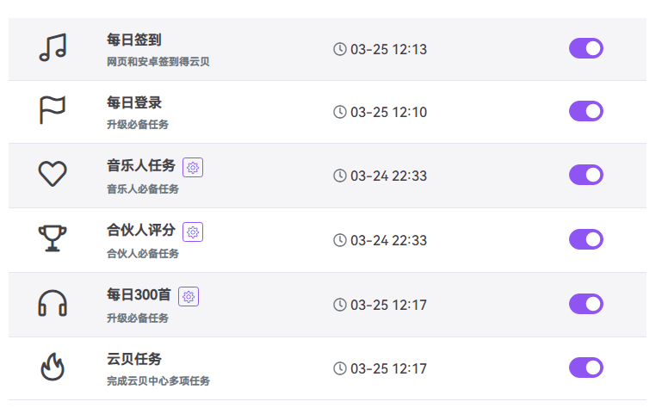Toggle the 云贝任务 switch off
The image size is (662, 414).
pos(585,368)
